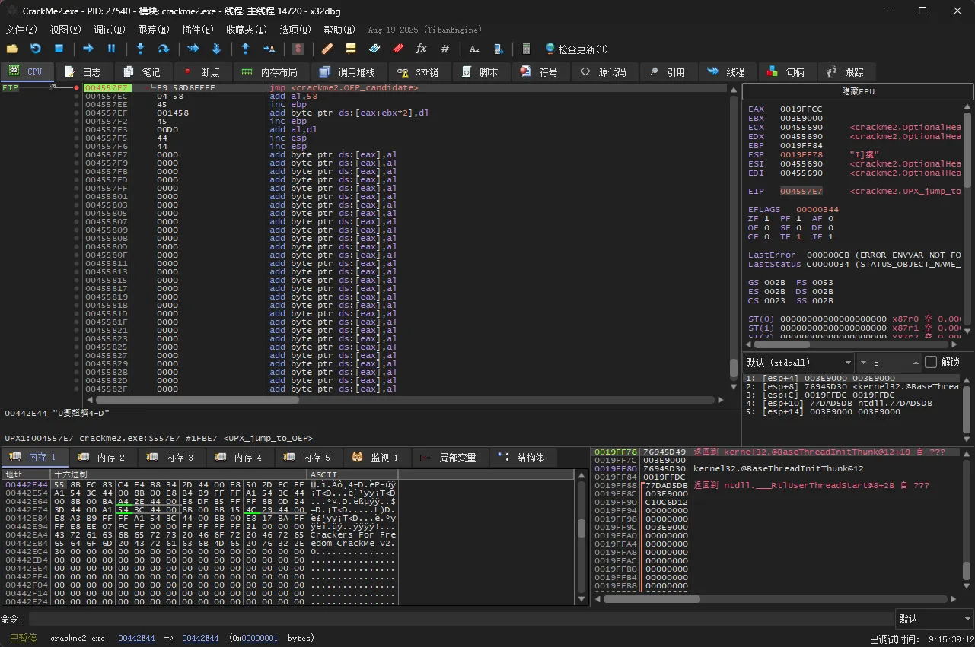
Task: Open the Intermodular calls icon
Action: click(498, 49)
